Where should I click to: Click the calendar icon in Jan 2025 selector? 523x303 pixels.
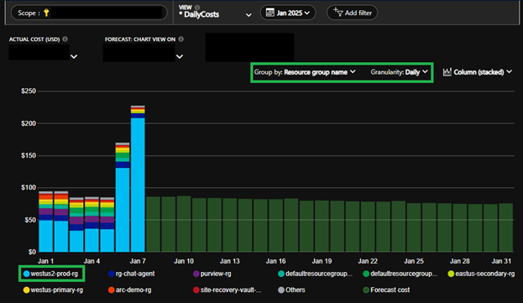pyautogui.click(x=270, y=13)
